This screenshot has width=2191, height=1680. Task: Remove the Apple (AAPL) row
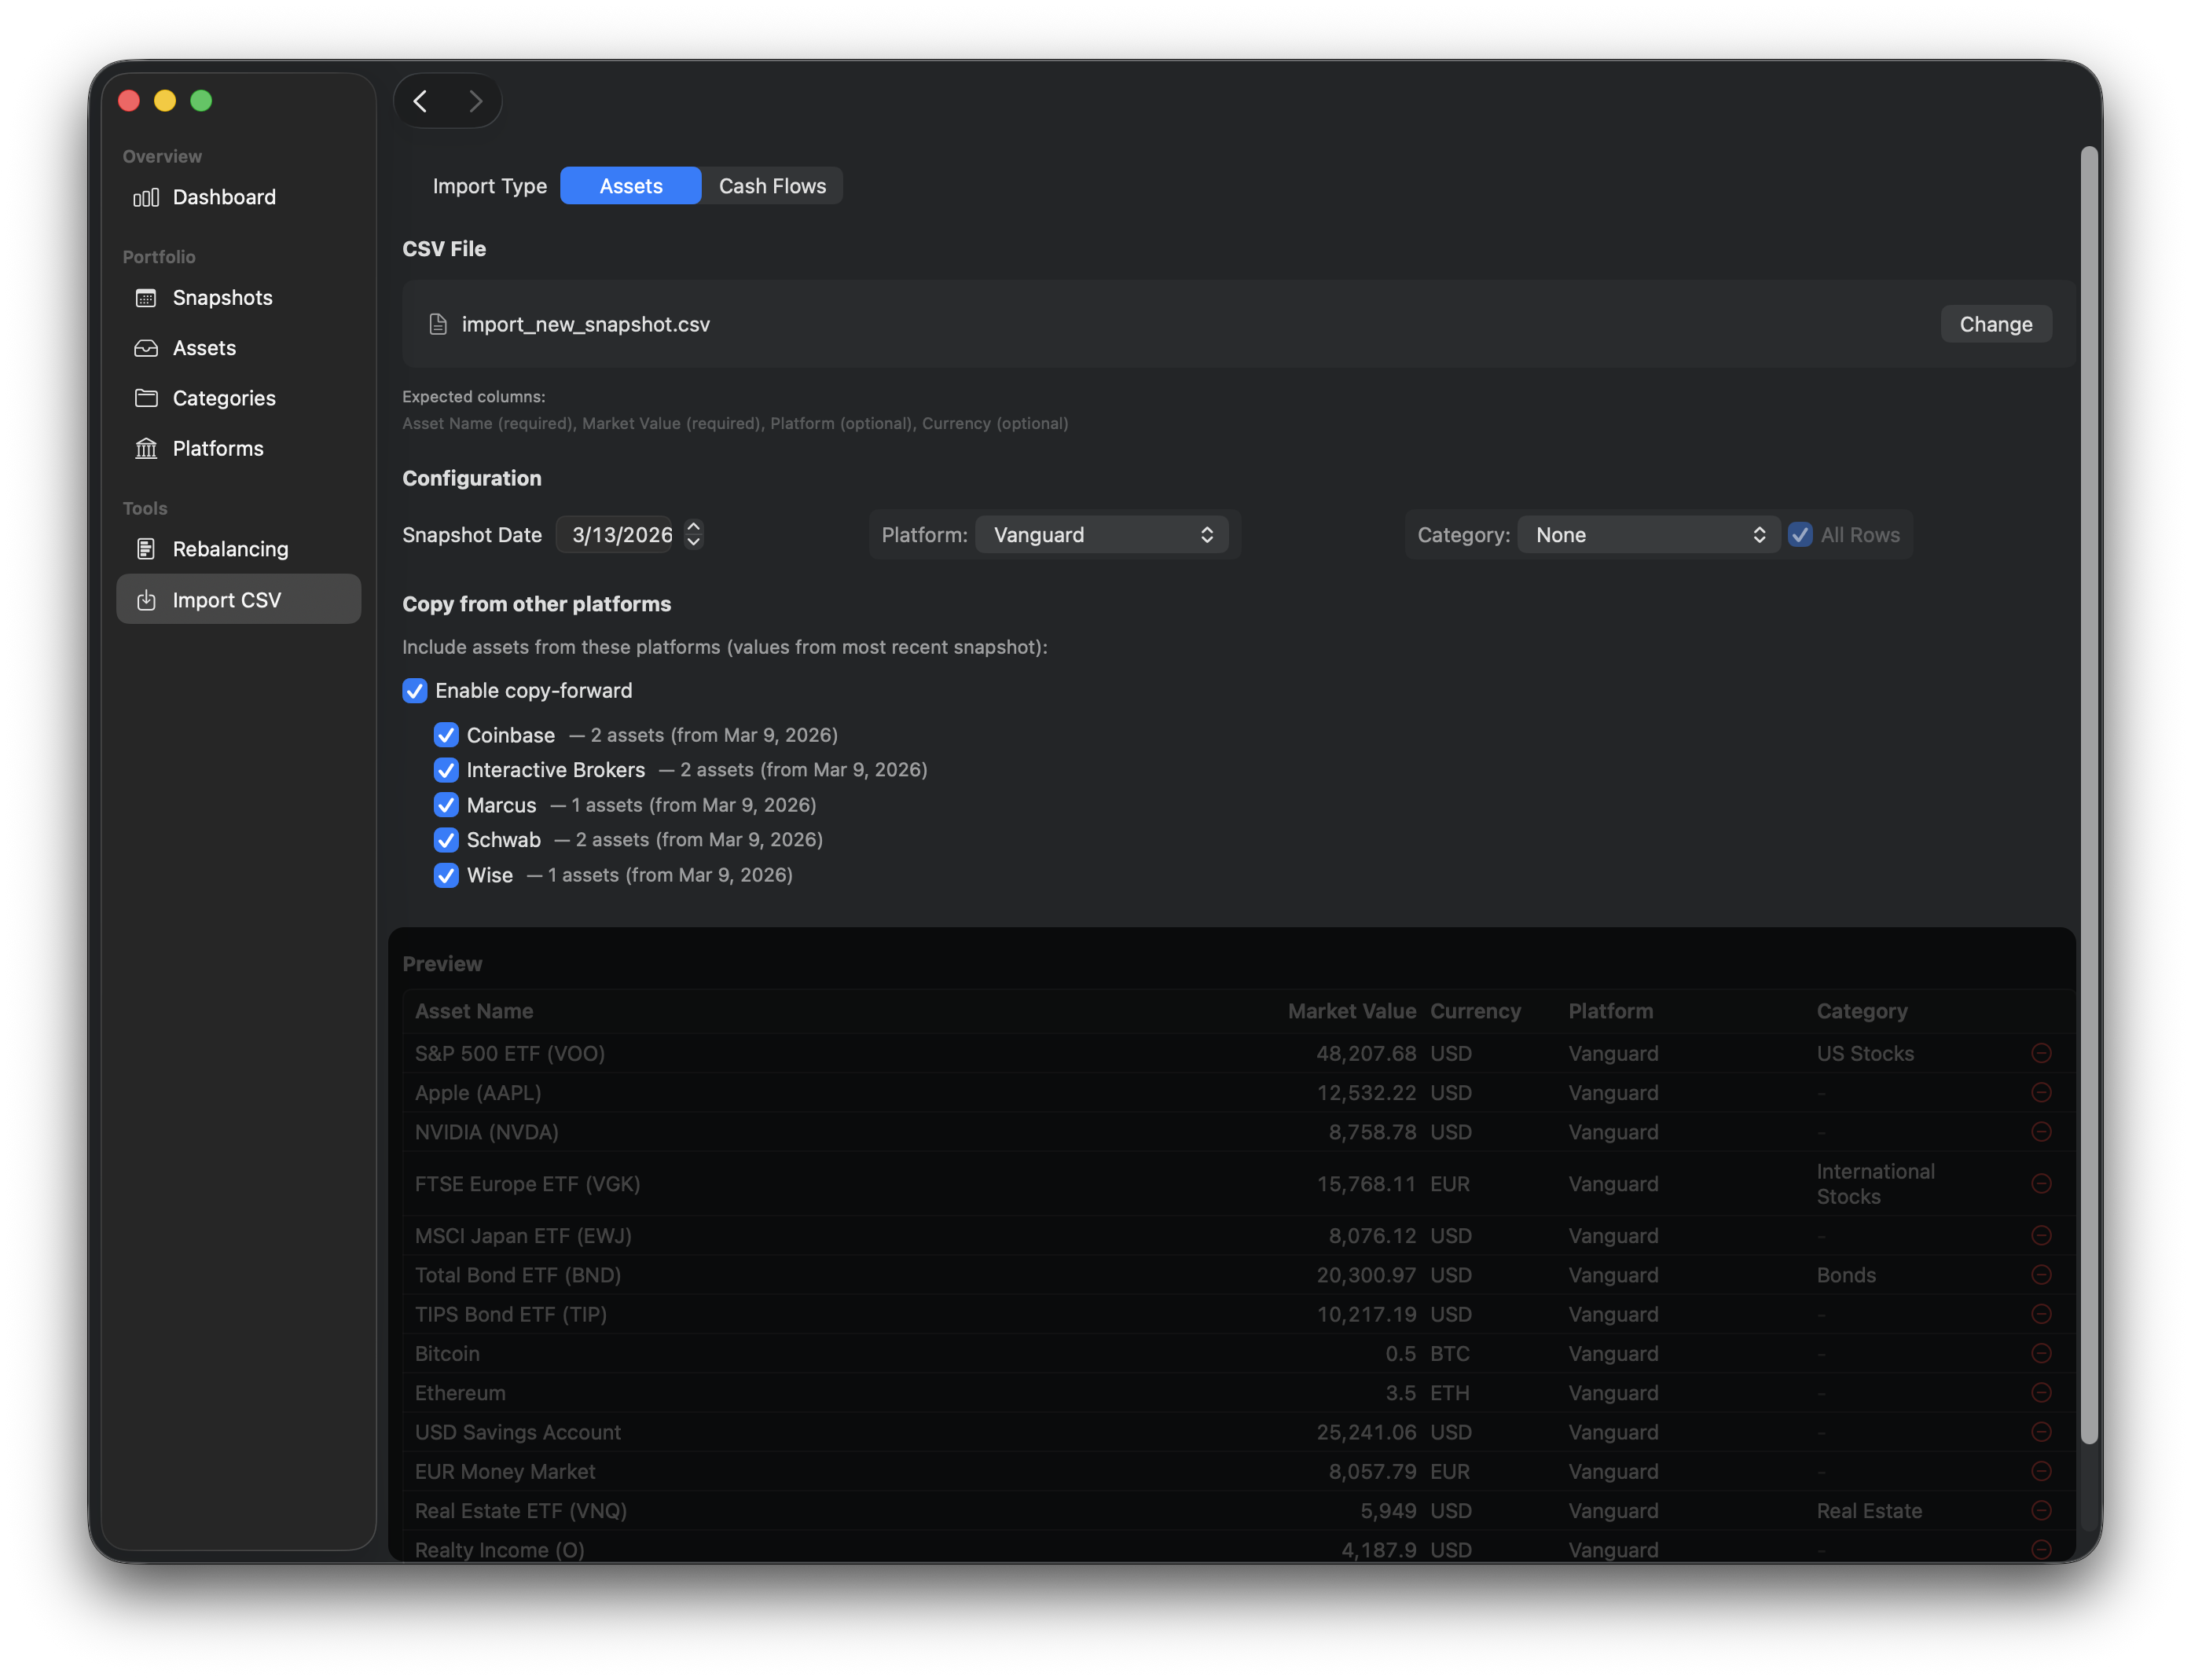coord(2041,1092)
